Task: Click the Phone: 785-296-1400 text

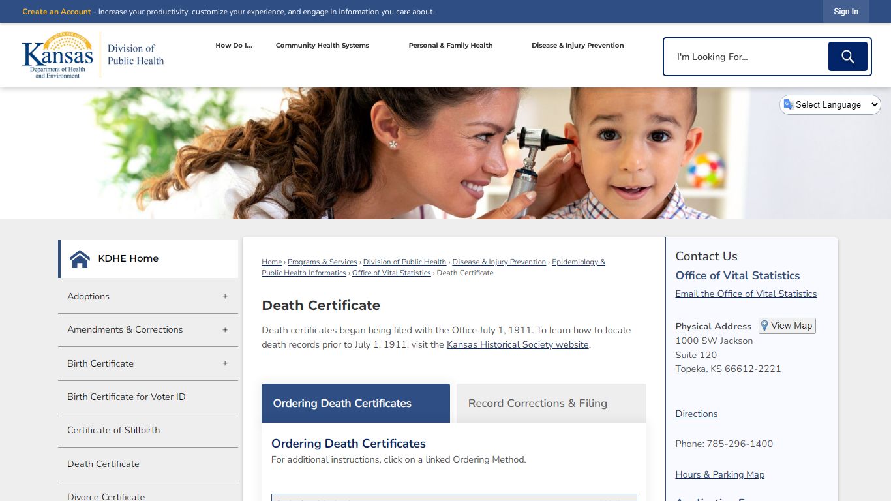Action: pos(724,444)
